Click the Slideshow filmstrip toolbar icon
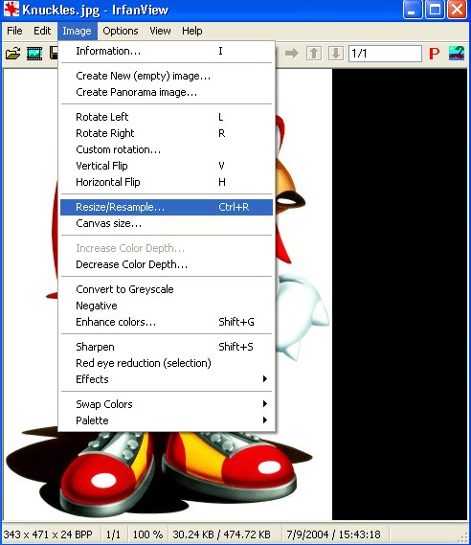The height and width of the screenshot is (545, 471). coord(34,54)
